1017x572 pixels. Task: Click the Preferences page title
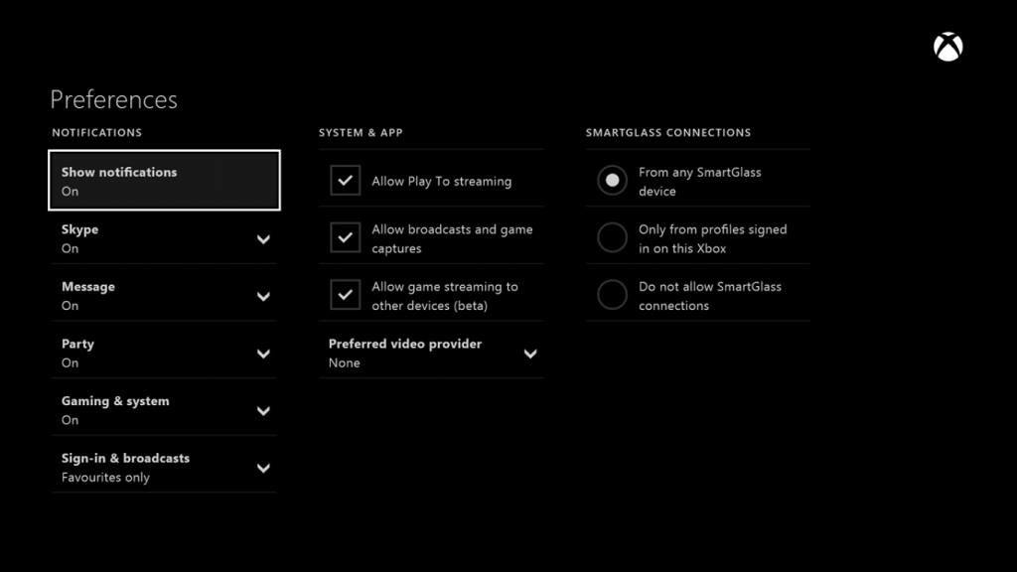[x=113, y=99]
